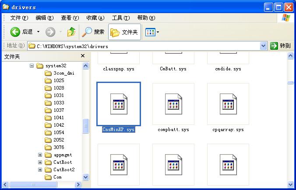Image resolution: width=296 pixels, height=190 pixels.
Task: Click the CmBatt.sys file name
Action: [x=173, y=69]
